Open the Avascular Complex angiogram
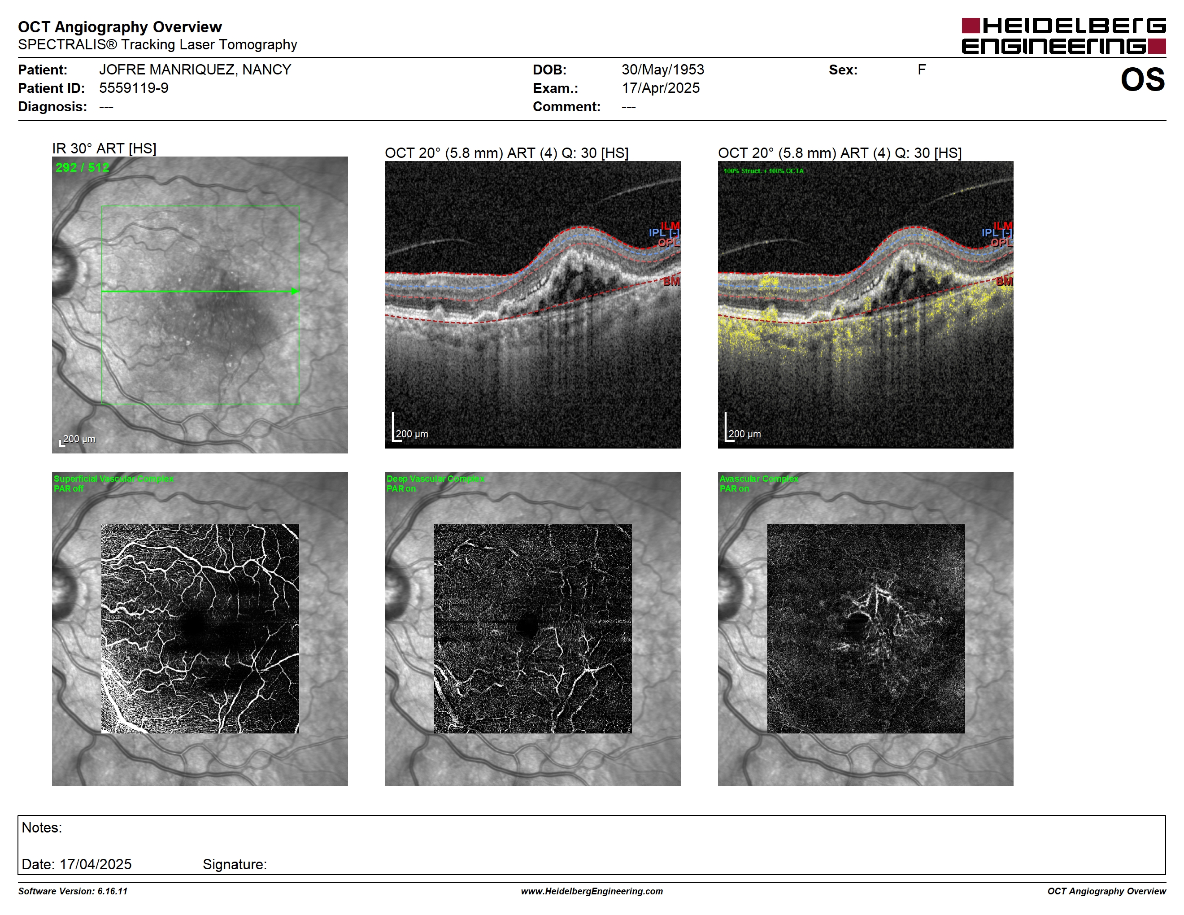The width and height of the screenshot is (1184, 915). point(865,628)
